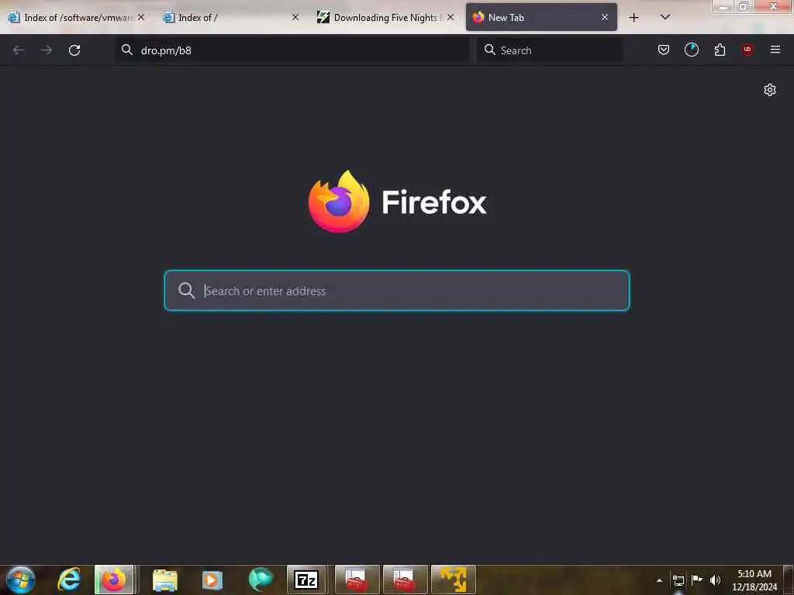The height and width of the screenshot is (595, 794).
Task: Open the yellow arrows taskbar app
Action: (x=453, y=580)
